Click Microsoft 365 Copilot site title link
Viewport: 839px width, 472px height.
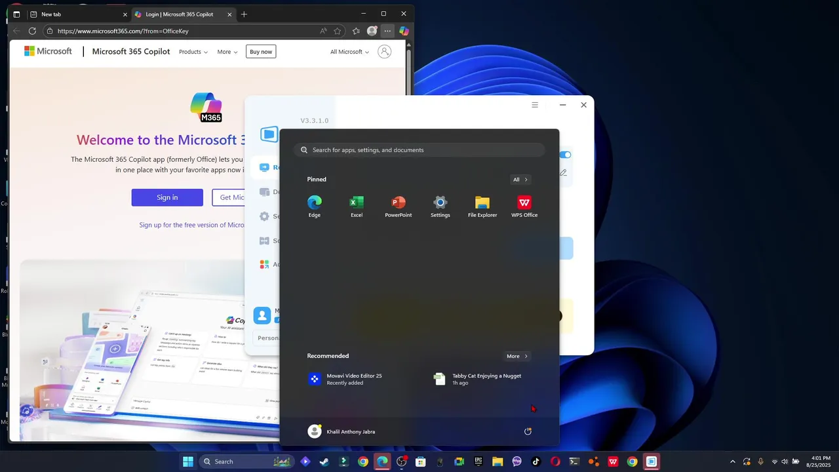click(x=131, y=52)
